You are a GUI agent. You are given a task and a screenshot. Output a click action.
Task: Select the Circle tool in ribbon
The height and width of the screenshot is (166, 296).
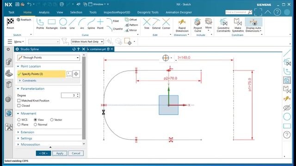[63, 24]
